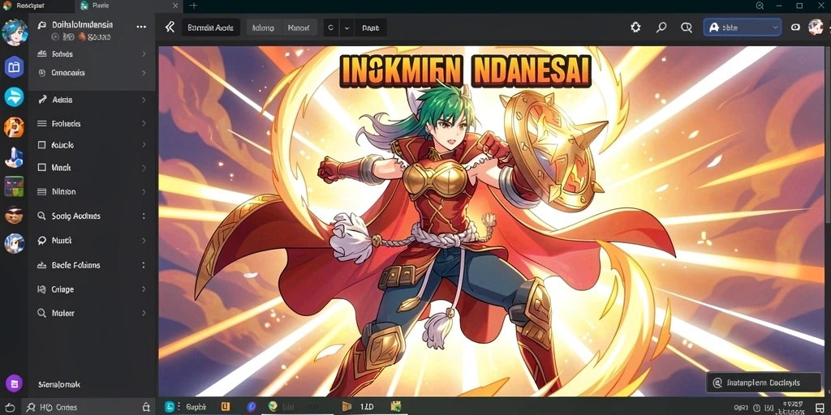Screen dimensions: 831x415
Task: Expand the Nlunti row chevron
Action: [144, 240]
